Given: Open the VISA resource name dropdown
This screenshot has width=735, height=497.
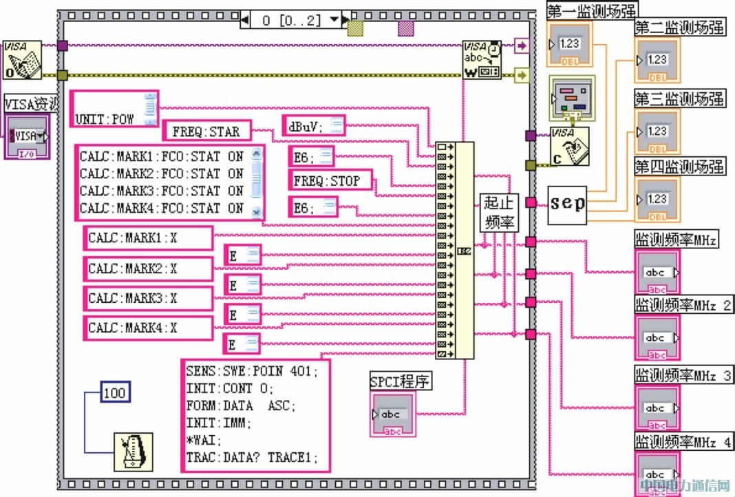Looking at the screenshot, I should 43,136.
